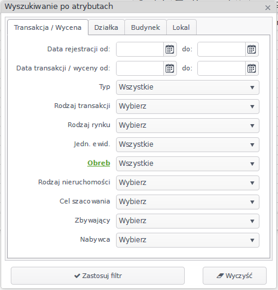Expand the Zbywający dropdown
Image resolution: width=278 pixels, height=290 pixels.
point(188,221)
